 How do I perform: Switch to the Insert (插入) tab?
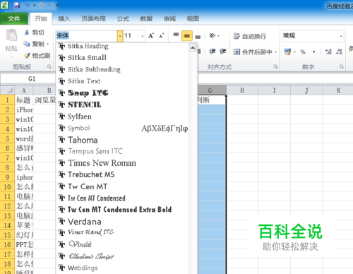pos(64,18)
